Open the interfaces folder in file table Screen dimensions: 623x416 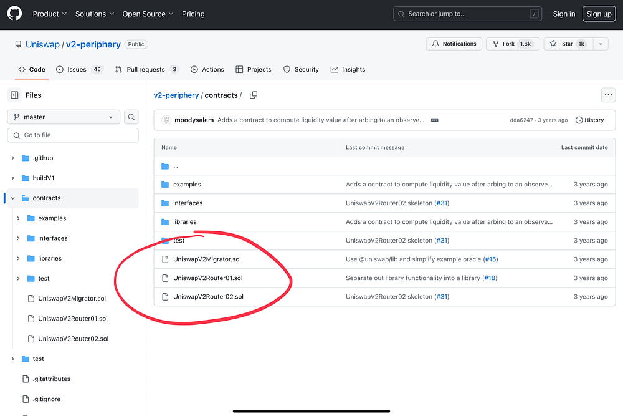tap(188, 203)
